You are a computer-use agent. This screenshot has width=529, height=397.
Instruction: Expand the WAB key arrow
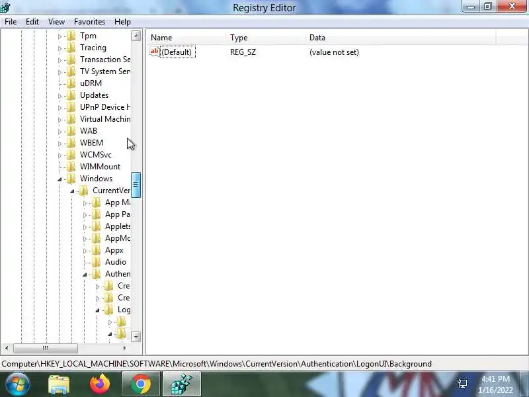pyautogui.click(x=60, y=132)
